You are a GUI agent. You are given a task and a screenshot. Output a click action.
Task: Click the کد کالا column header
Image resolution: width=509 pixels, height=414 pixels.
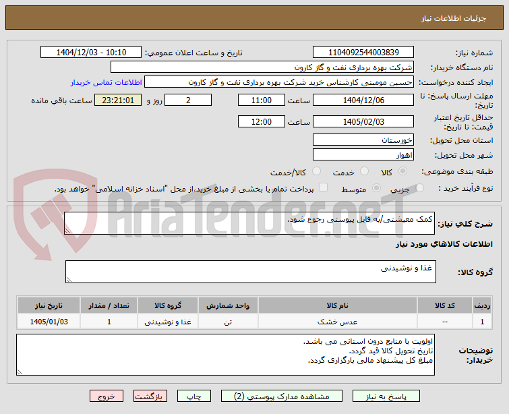click(445, 305)
